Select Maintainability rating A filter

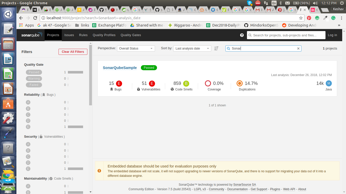click(x=28, y=186)
